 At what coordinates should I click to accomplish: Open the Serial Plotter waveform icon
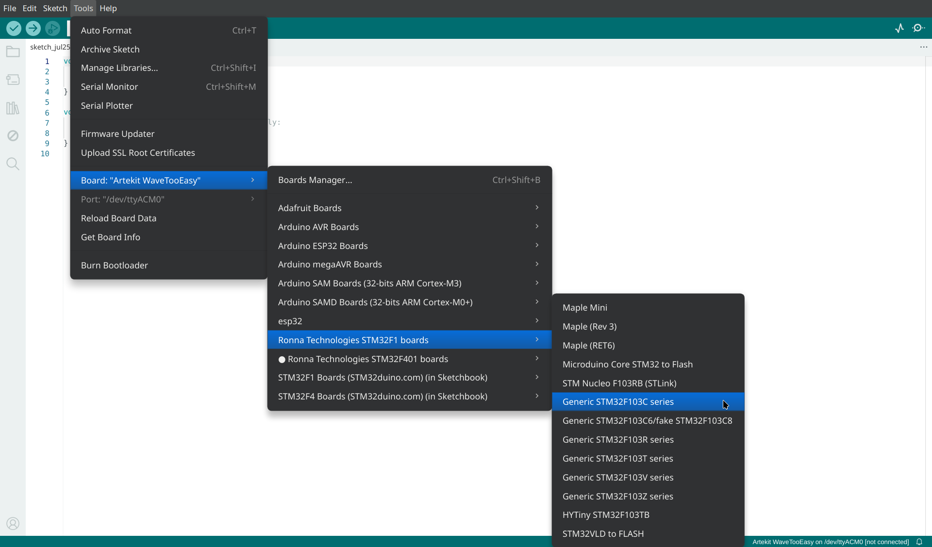[x=899, y=28]
